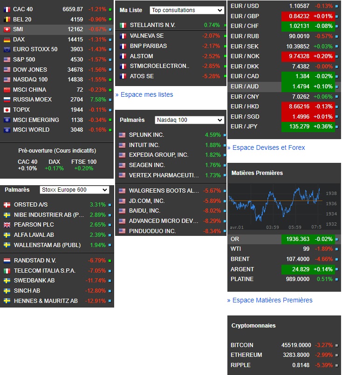This screenshot has width=342, height=375.
Task: Click the UK flag beside PEARSON PLC
Action: click(7, 225)
